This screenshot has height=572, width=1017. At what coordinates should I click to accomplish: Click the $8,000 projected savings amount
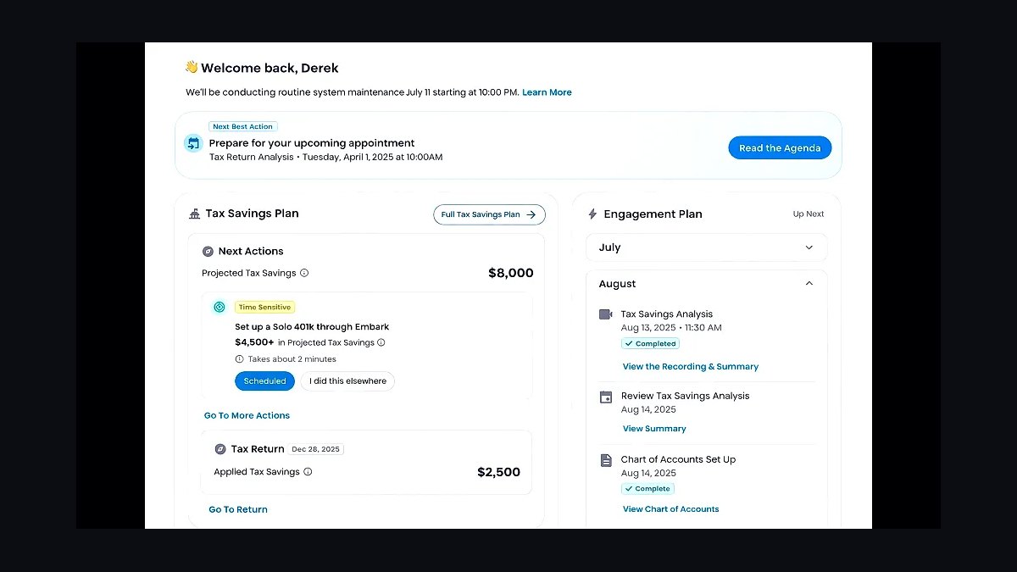tap(511, 273)
